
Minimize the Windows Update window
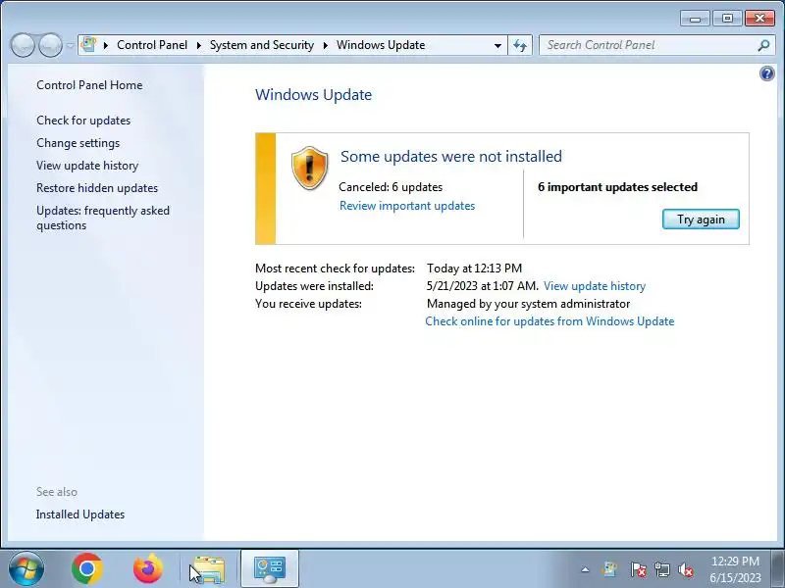coord(695,19)
